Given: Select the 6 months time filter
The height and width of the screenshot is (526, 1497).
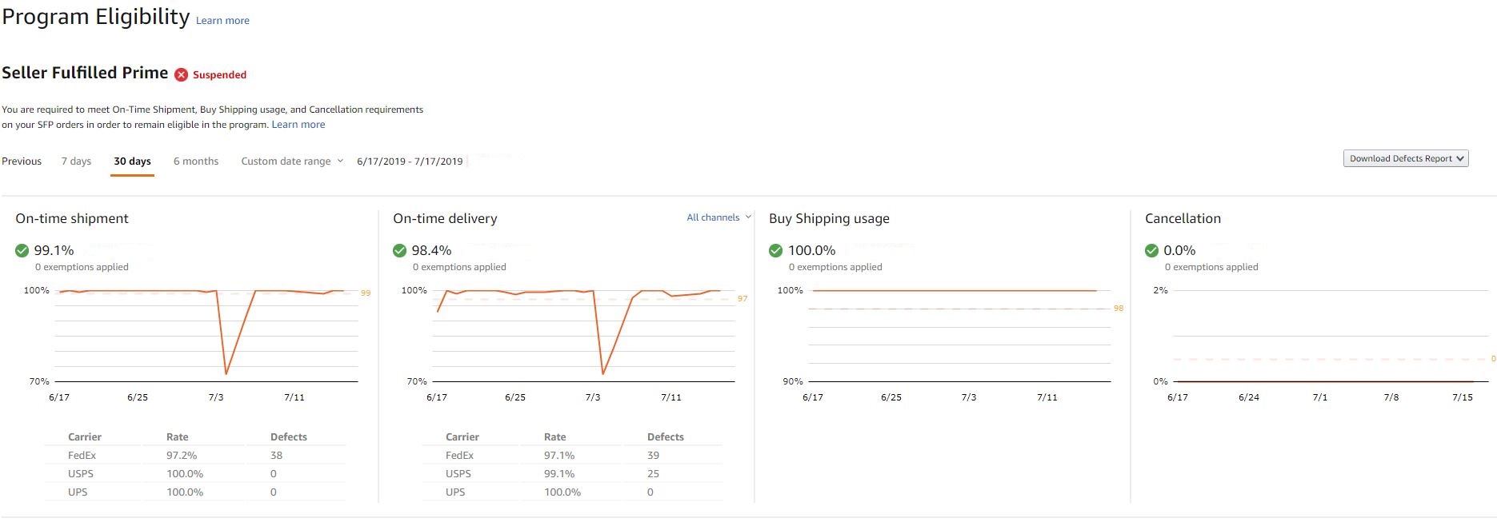Looking at the screenshot, I should pos(196,161).
